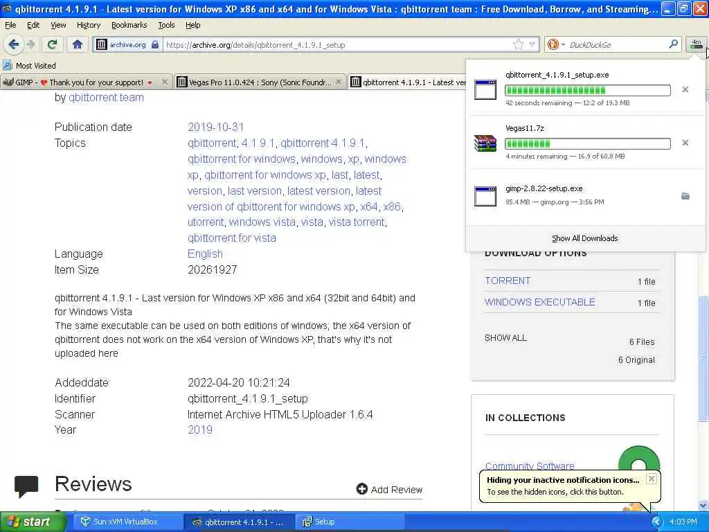Open the English language link
Screen dimensions: 709x532
tap(205, 254)
